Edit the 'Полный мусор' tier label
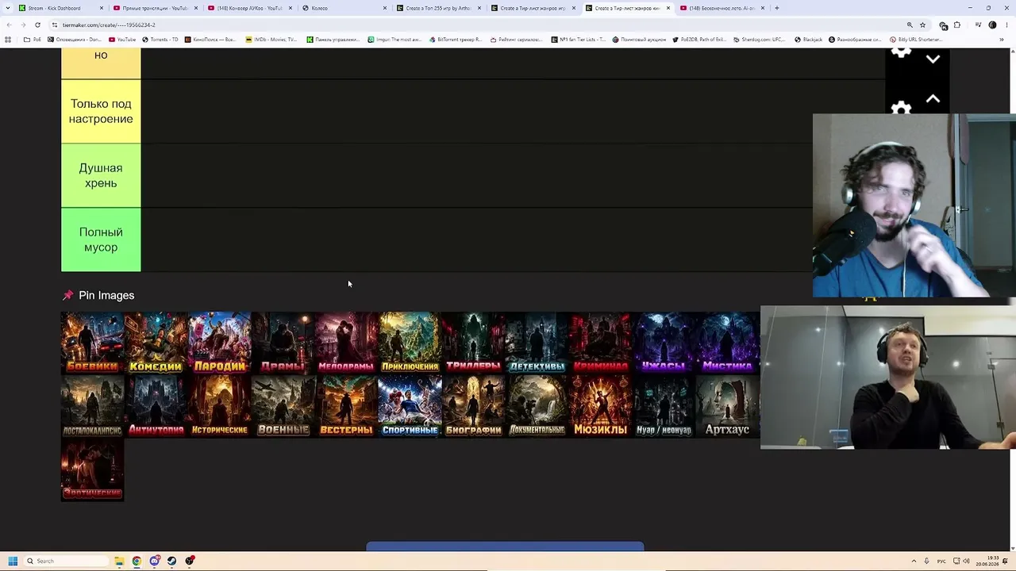This screenshot has width=1016, height=571. point(101,240)
